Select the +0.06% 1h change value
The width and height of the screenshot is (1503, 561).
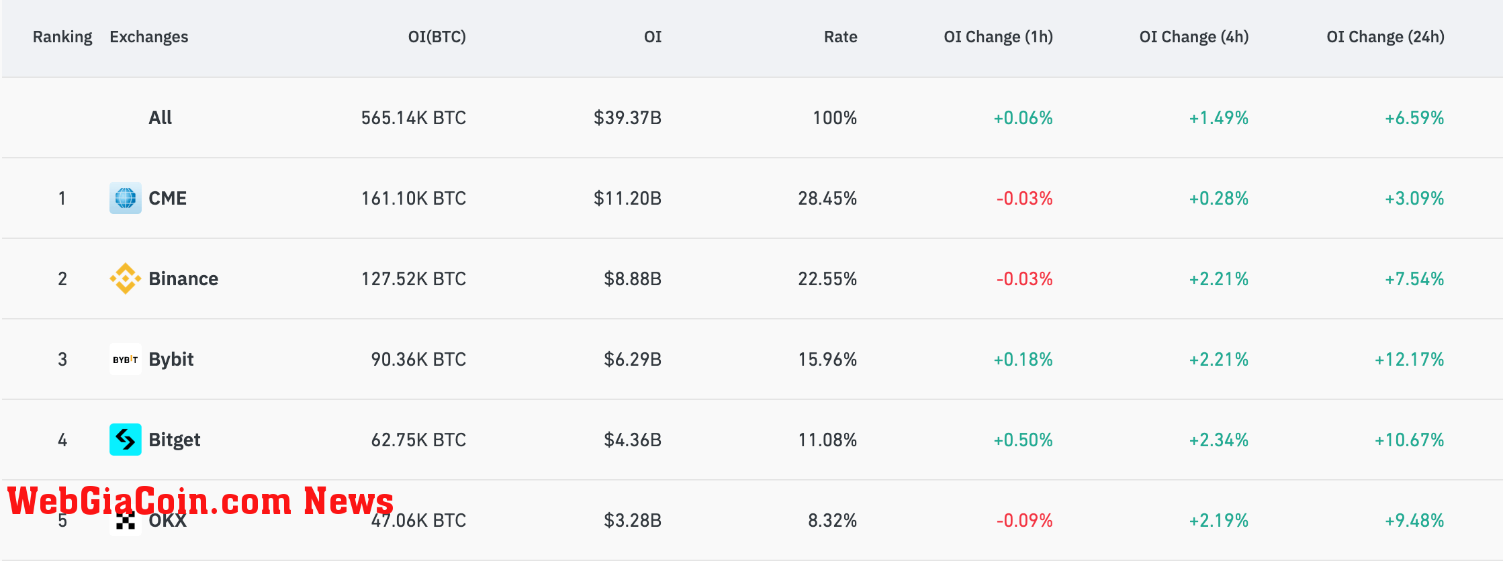pos(1023,117)
